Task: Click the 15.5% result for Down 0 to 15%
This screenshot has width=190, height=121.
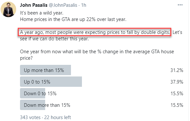Action: tap(177, 94)
